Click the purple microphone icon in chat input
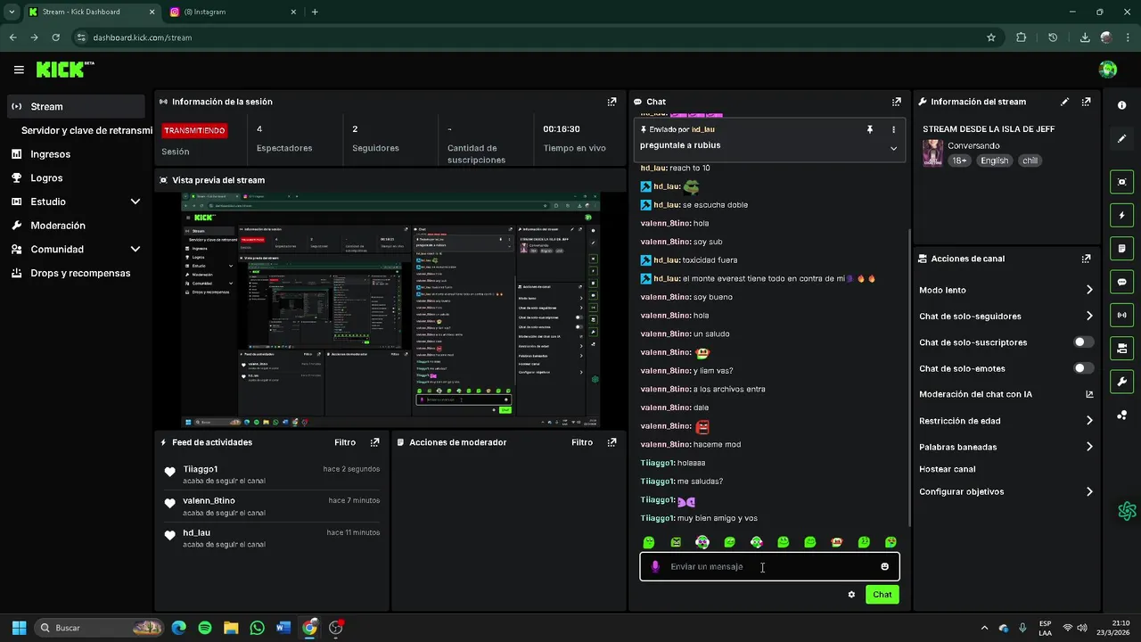 point(655,567)
